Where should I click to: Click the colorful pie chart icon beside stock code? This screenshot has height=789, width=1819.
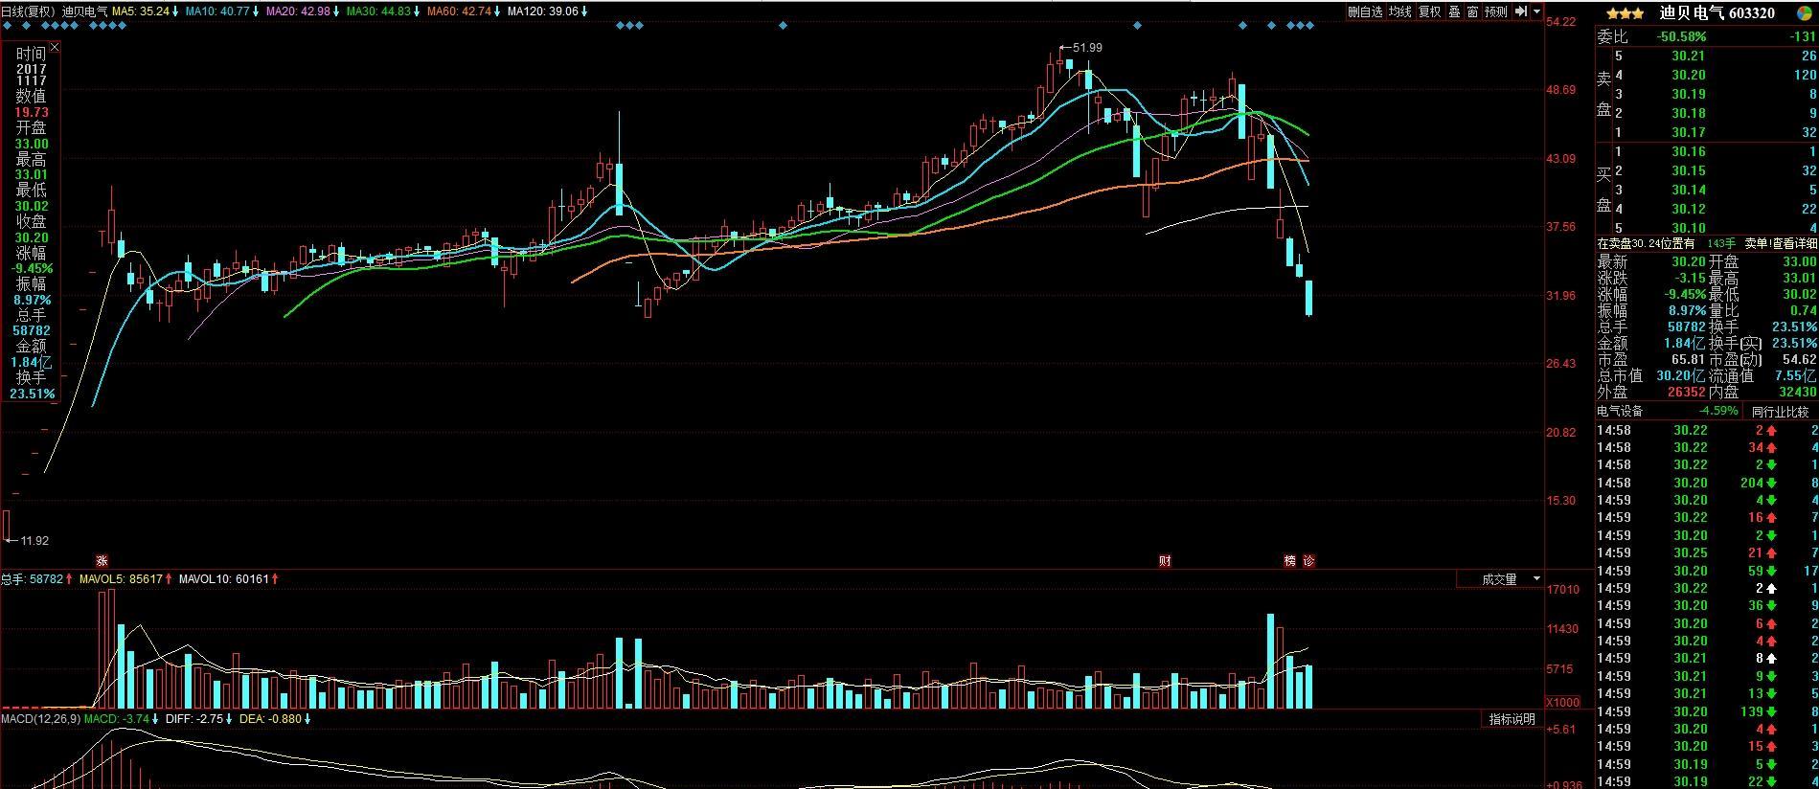click(1804, 12)
